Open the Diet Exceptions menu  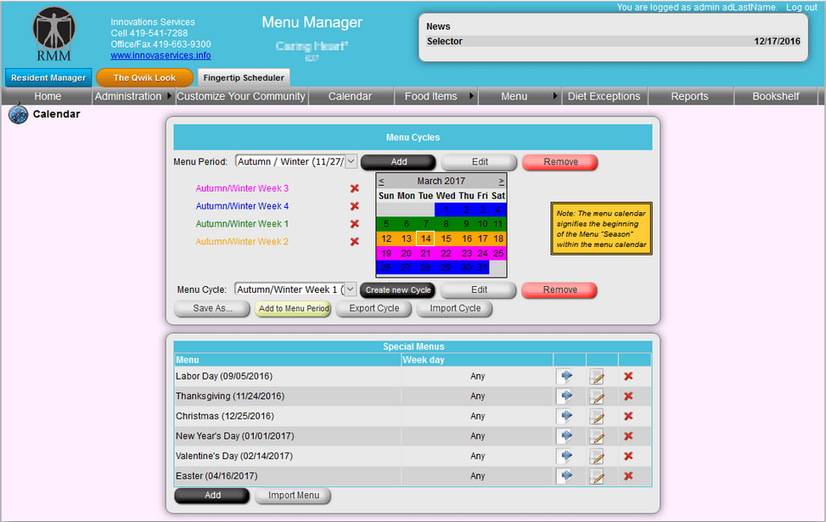[x=604, y=96]
